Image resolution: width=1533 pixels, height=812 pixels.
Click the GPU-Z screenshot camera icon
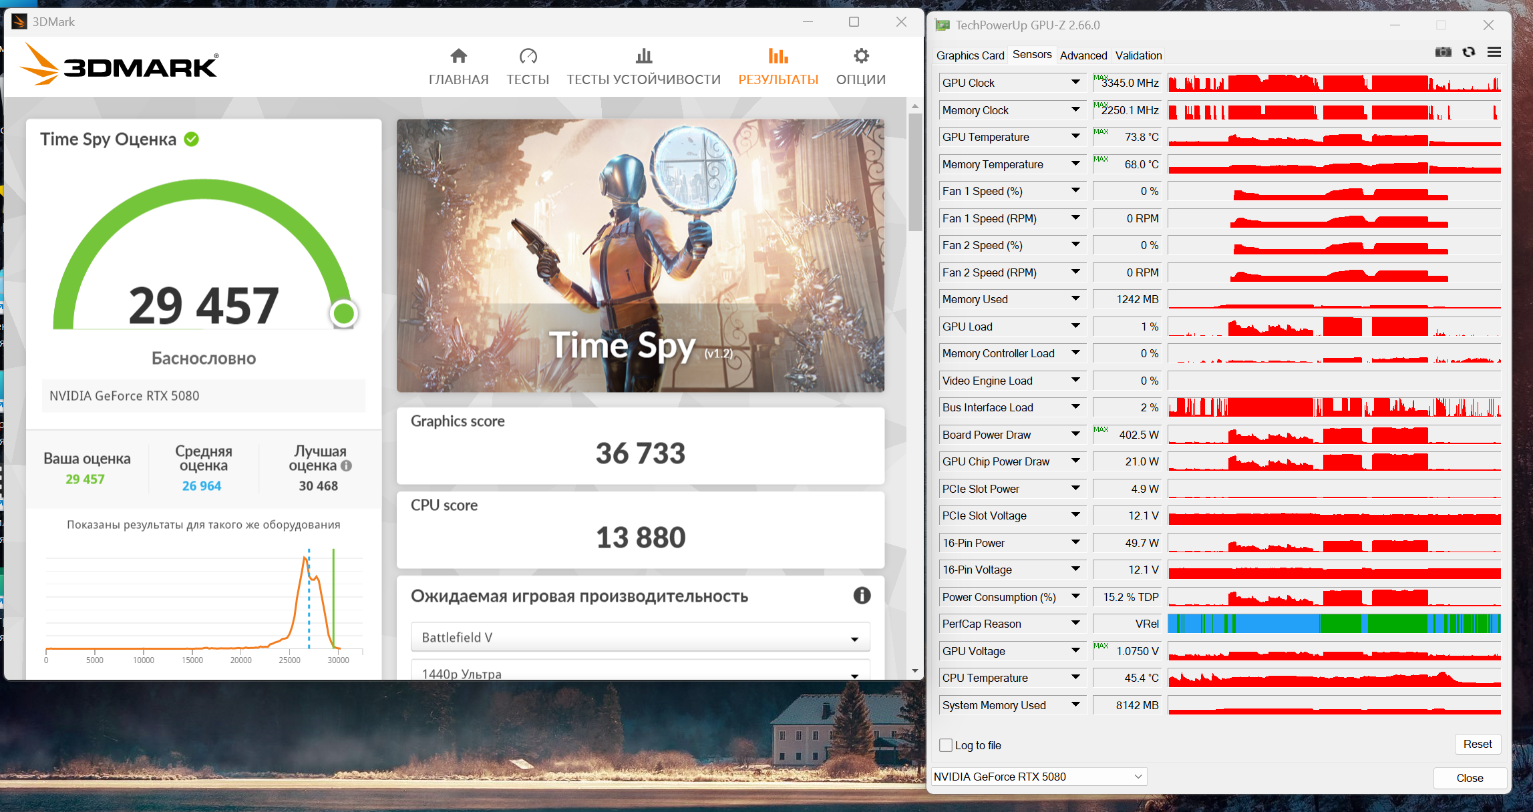click(x=1443, y=52)
